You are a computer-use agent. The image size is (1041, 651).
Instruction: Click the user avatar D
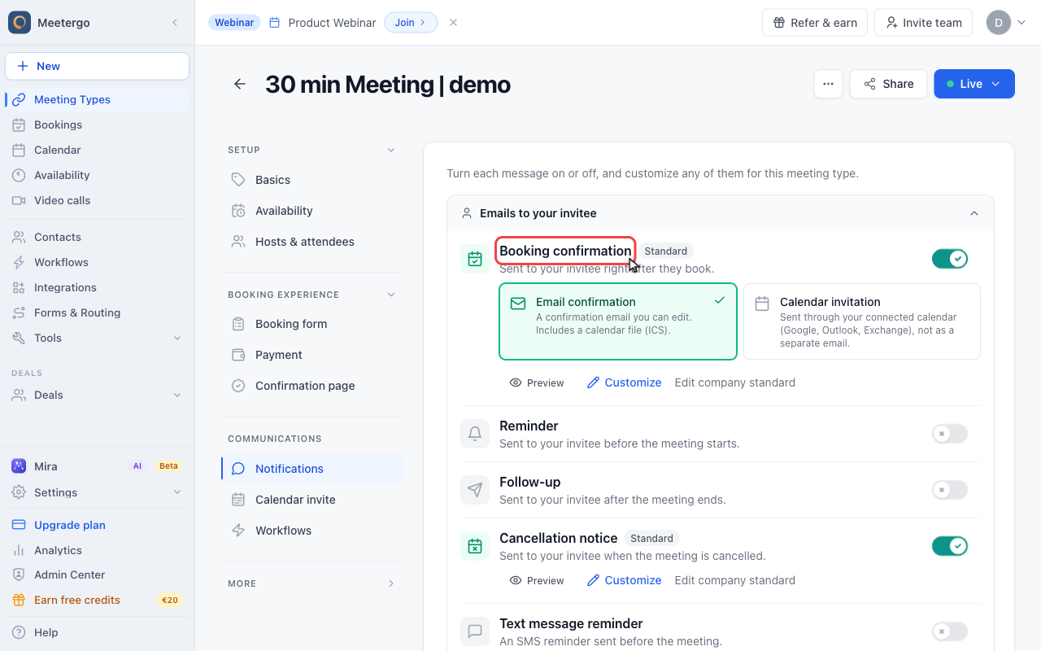(999, 23)
